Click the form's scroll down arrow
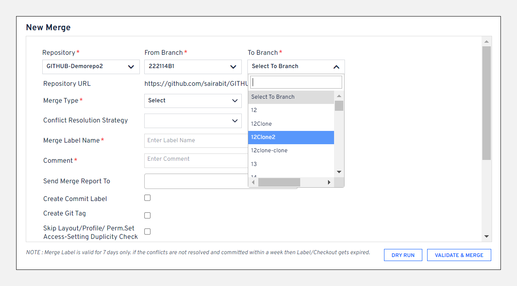 (486, 236)
